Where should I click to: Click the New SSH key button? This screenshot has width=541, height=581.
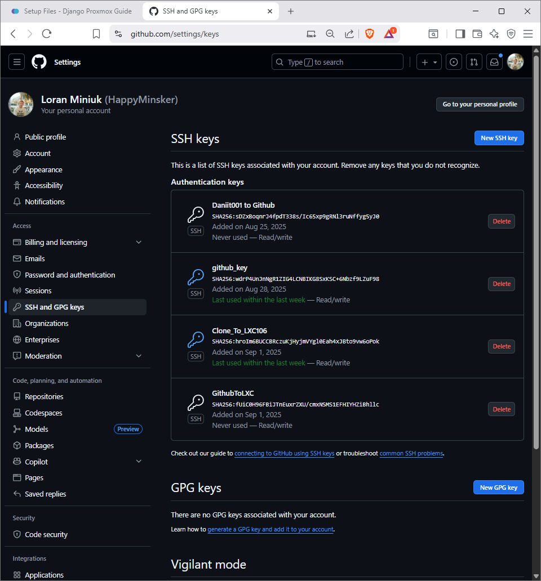[x=499, y=138]
